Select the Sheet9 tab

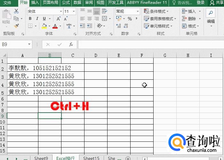coord(41,158)
